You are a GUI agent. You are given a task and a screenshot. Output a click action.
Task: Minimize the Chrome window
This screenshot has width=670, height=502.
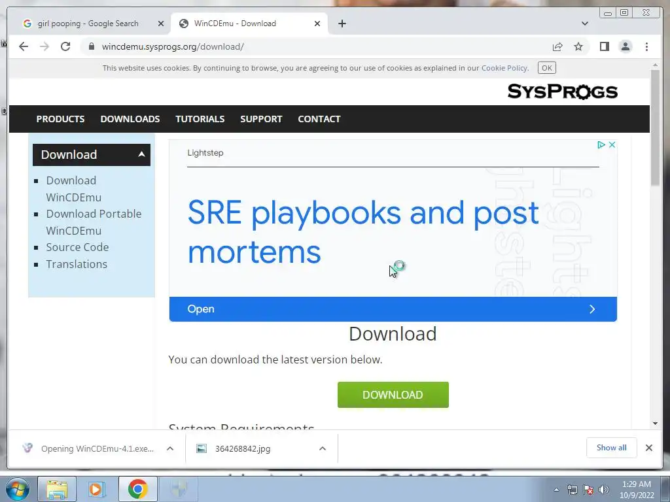[608, 13]
